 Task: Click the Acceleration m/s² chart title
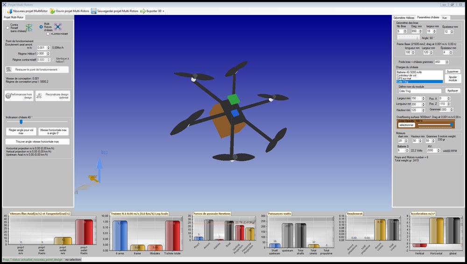[423, 214]
